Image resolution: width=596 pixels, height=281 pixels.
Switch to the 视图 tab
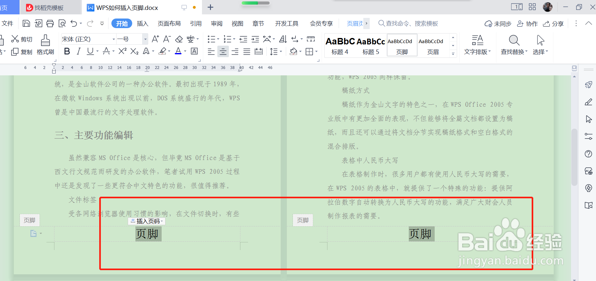237,23
